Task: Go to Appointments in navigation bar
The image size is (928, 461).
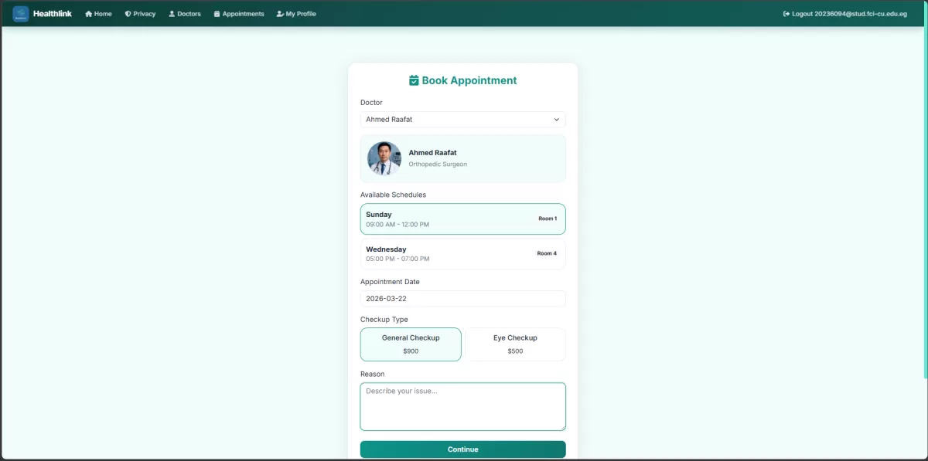Action: pyautogui.click(x=242, y=14)
